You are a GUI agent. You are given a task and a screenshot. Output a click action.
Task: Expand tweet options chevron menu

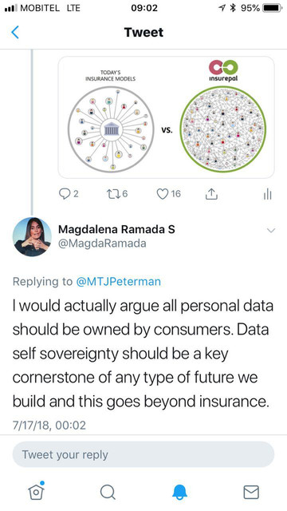[x=271, y=231]
